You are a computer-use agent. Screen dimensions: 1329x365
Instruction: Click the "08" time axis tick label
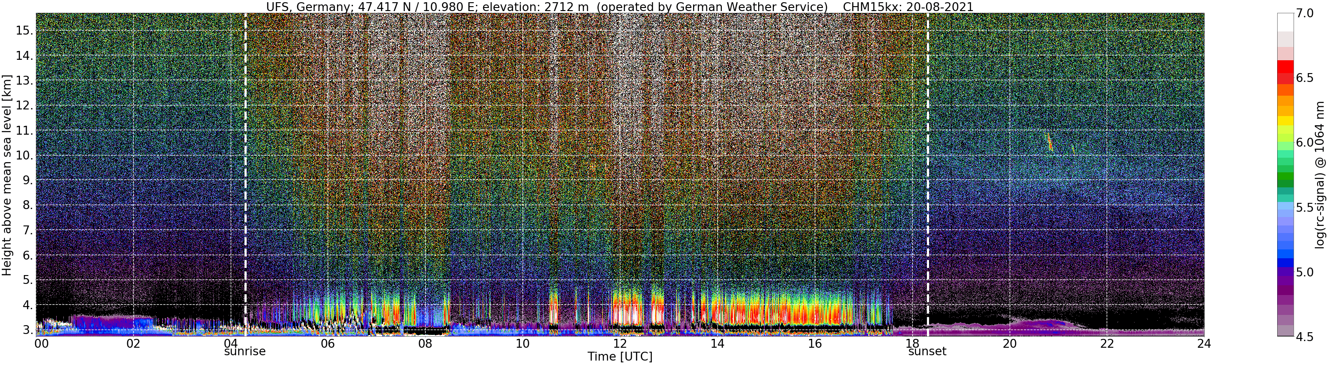pyautogui.click(x=425, y=343)
